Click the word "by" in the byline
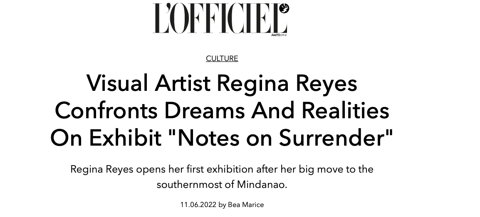 (222, 205)
